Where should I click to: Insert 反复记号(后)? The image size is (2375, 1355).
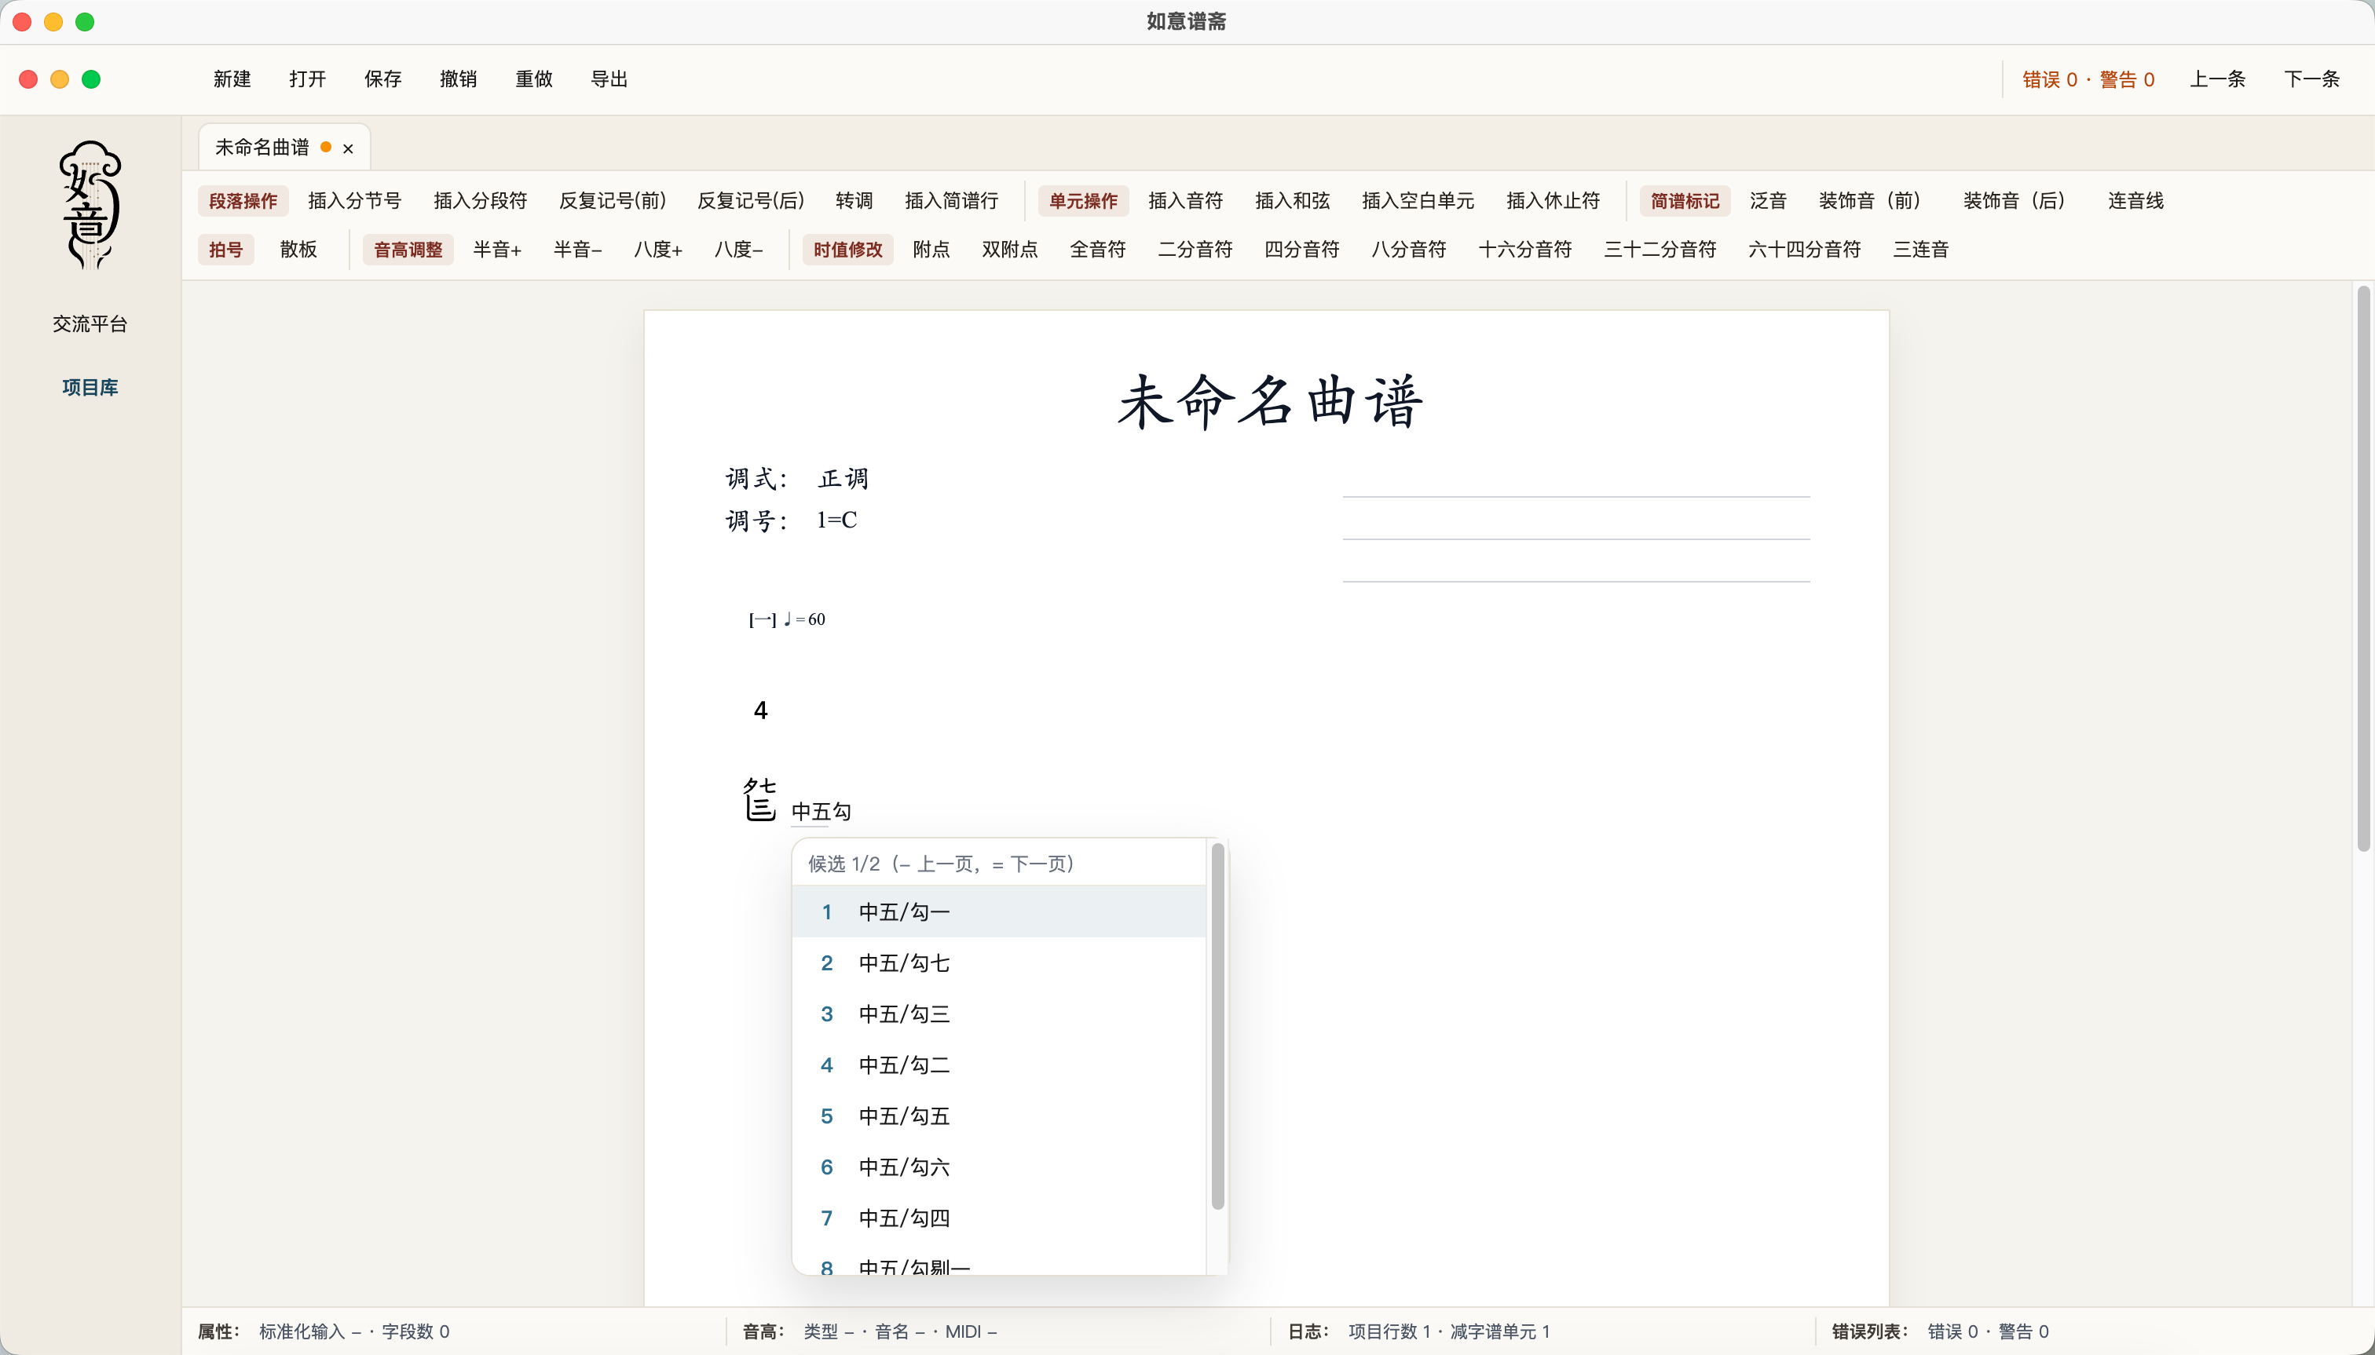750,201
